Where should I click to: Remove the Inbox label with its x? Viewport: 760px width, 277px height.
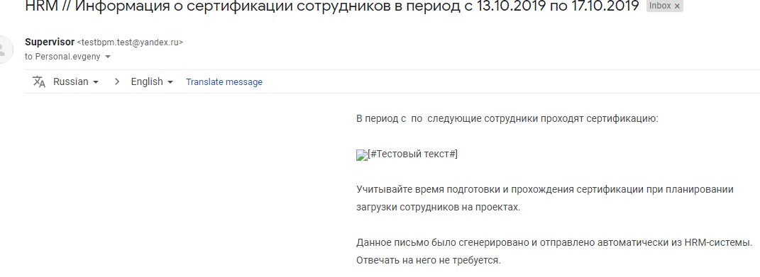(677, 6)
